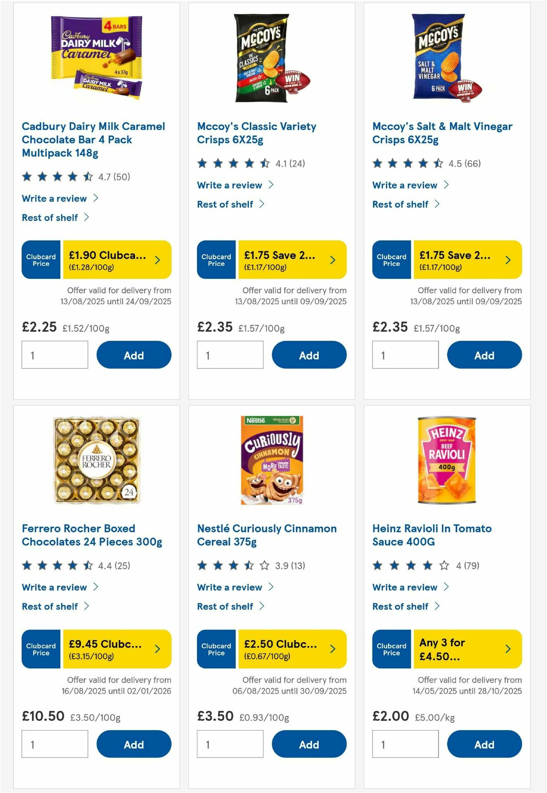Click Write a review for Ferrero Rocher
547x793 pixels.
[x=55, y=587]
